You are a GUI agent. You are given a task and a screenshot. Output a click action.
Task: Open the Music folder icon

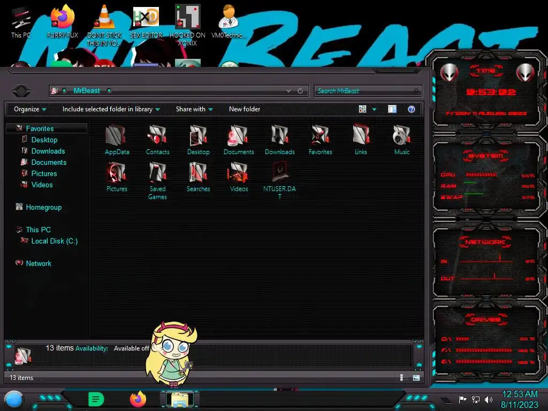click(x=401, y=140)
